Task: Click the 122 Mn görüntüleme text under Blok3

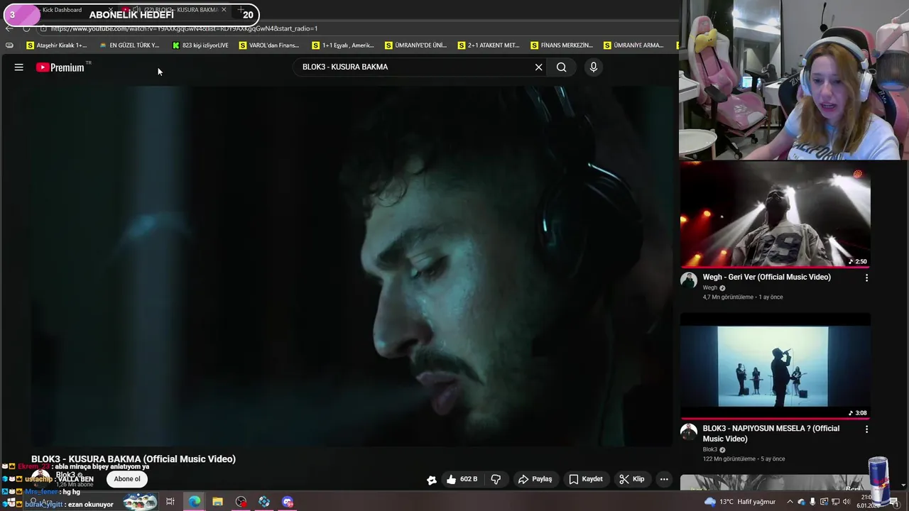Action: 729,459
